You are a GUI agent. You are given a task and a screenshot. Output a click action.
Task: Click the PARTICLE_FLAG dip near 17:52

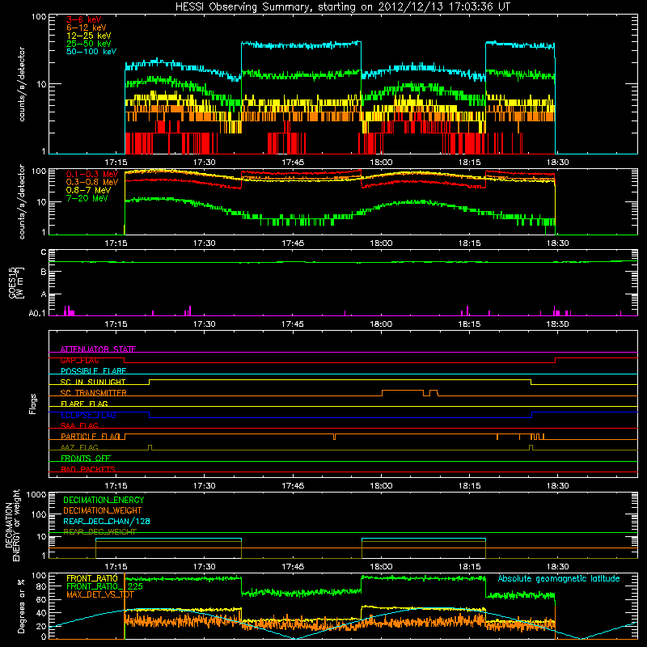[x=334, y=437]
